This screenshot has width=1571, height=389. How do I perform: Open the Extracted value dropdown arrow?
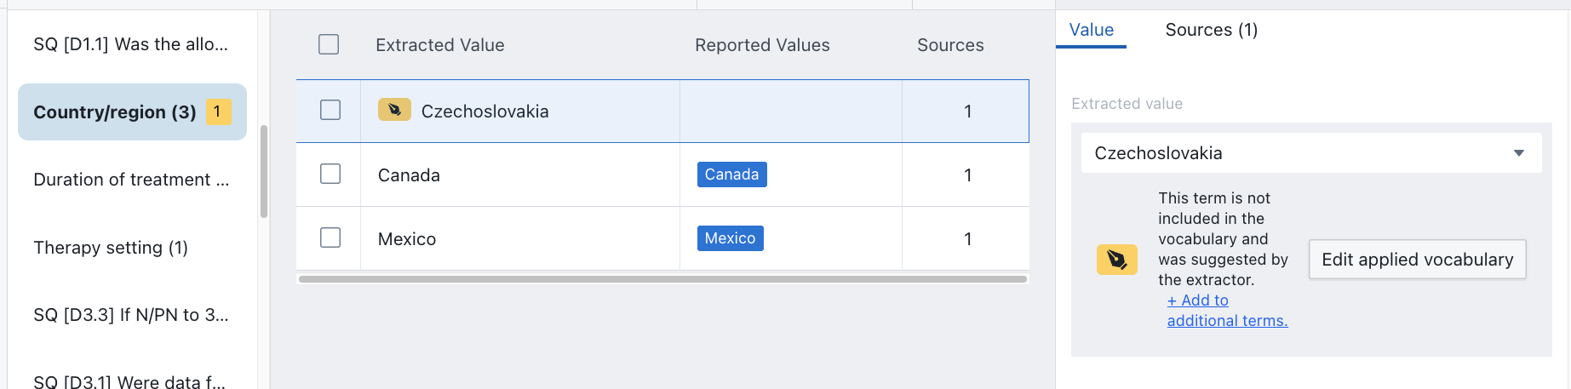[1518, 153]
